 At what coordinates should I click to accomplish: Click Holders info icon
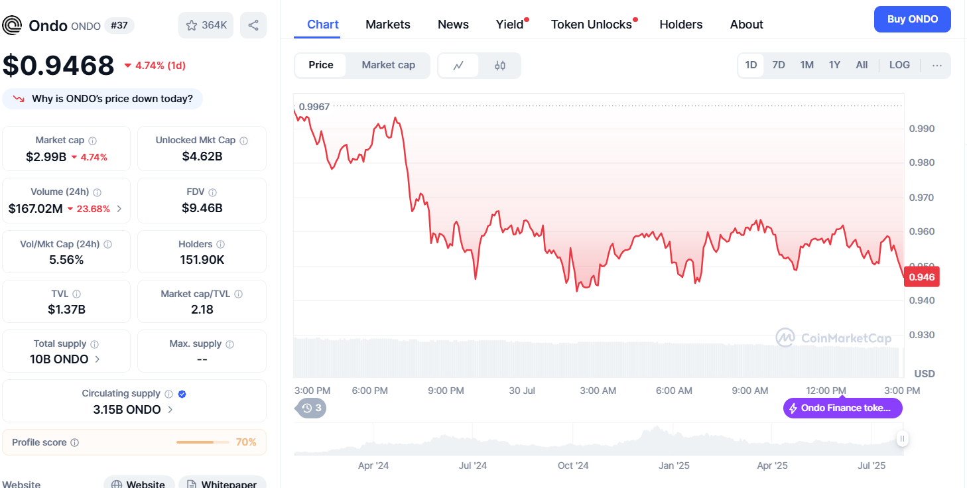[221, 245]
